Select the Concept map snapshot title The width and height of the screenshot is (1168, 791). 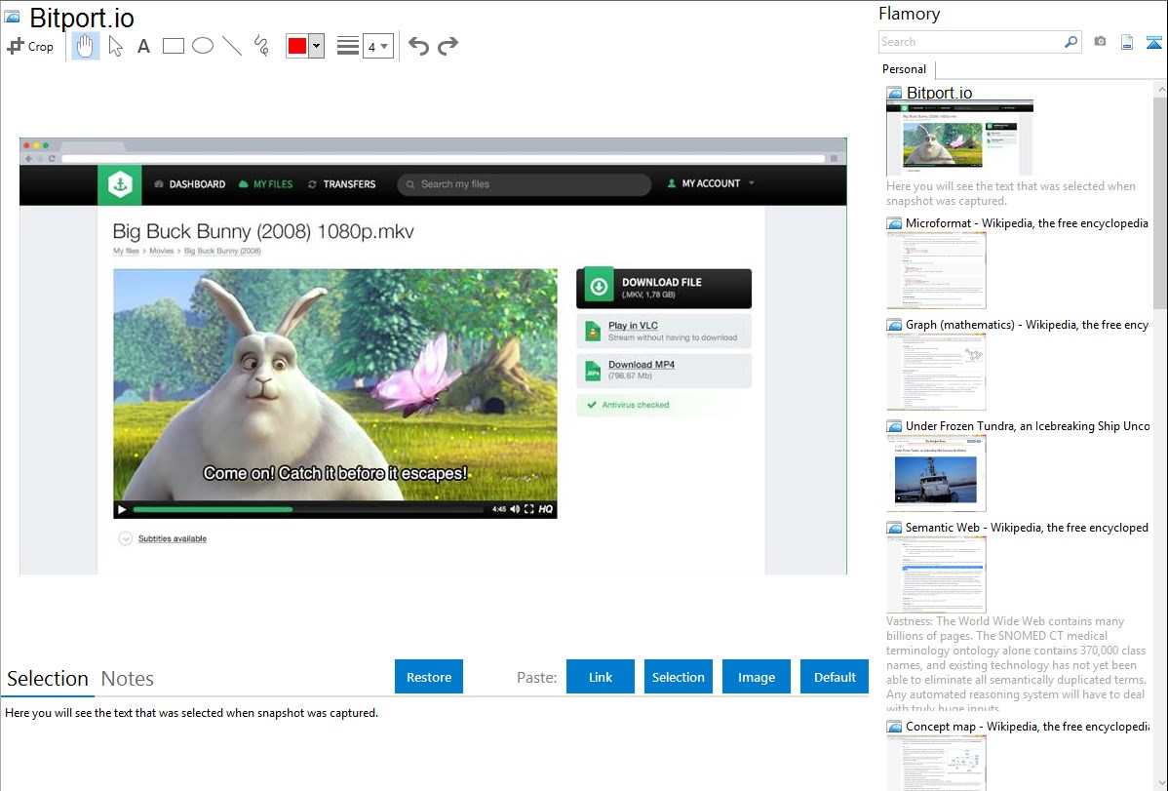click(1028, 727)
